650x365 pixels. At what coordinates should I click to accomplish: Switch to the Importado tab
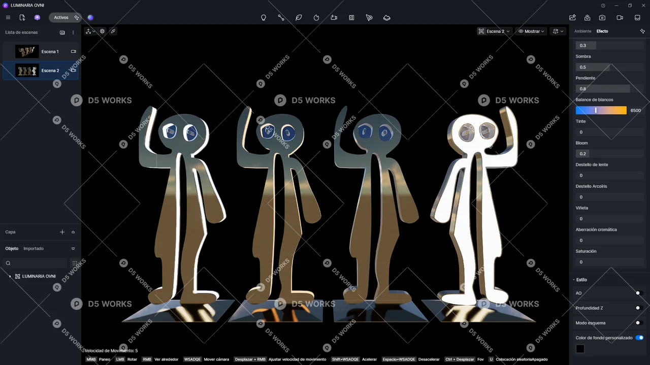[34, 248]
